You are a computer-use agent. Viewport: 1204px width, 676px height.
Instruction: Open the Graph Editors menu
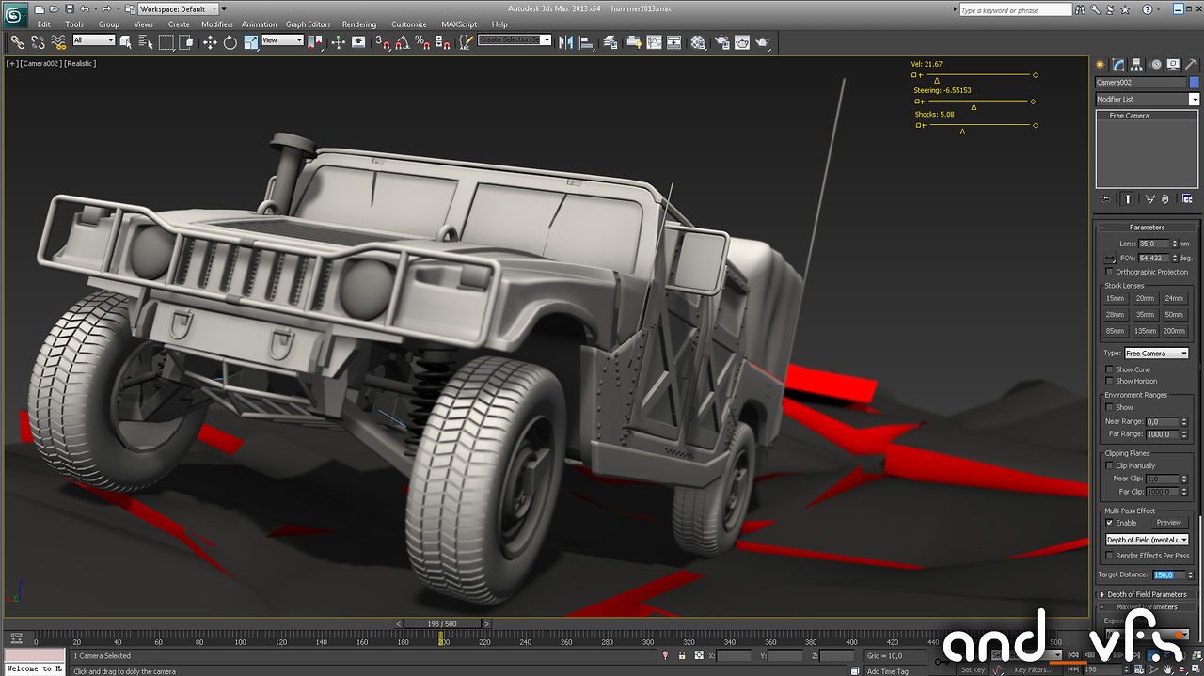(308, 24)
